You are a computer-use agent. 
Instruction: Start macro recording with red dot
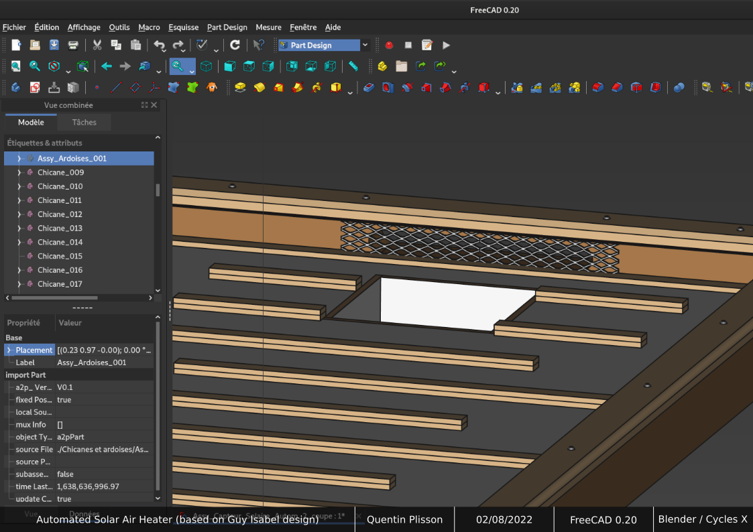coord(389,45)
